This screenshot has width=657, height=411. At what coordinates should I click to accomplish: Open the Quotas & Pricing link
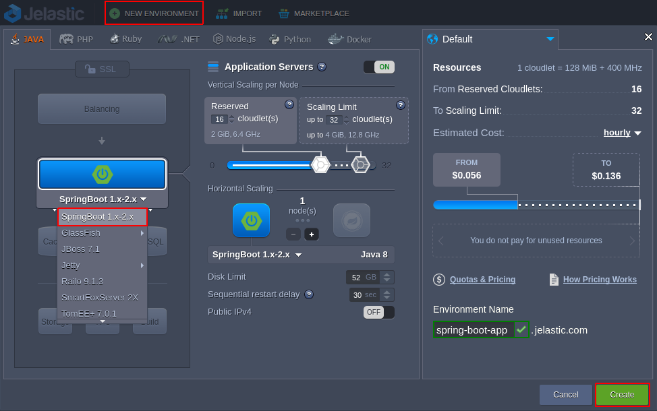pos(482,280)
